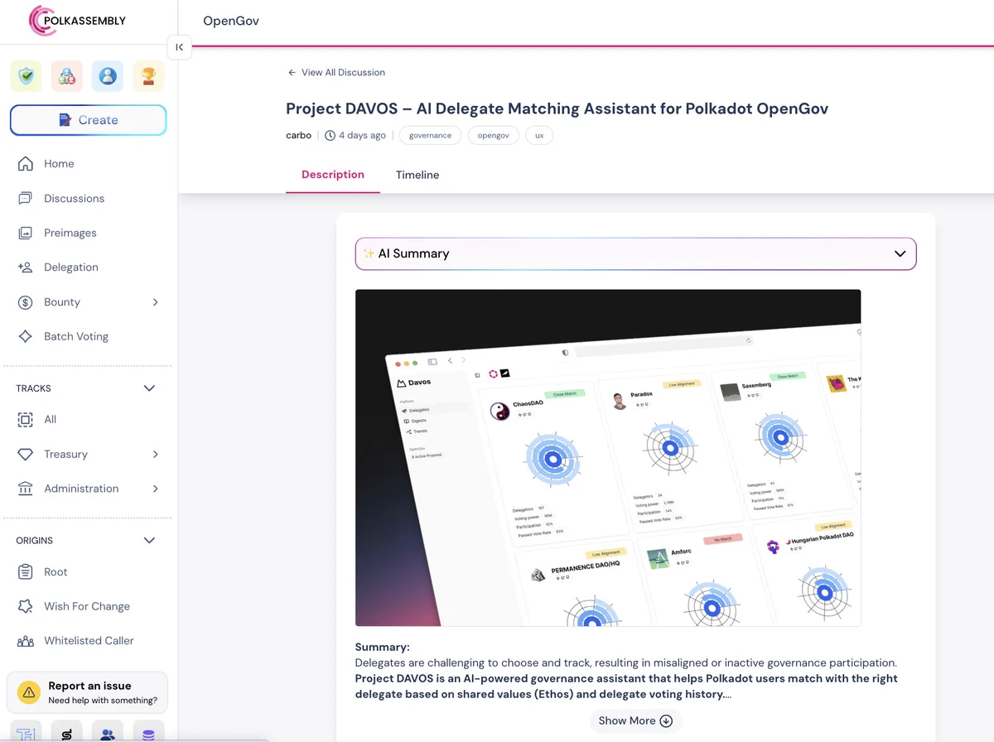Open the Administration track item

pyautogui.click(x=81, y=489)
